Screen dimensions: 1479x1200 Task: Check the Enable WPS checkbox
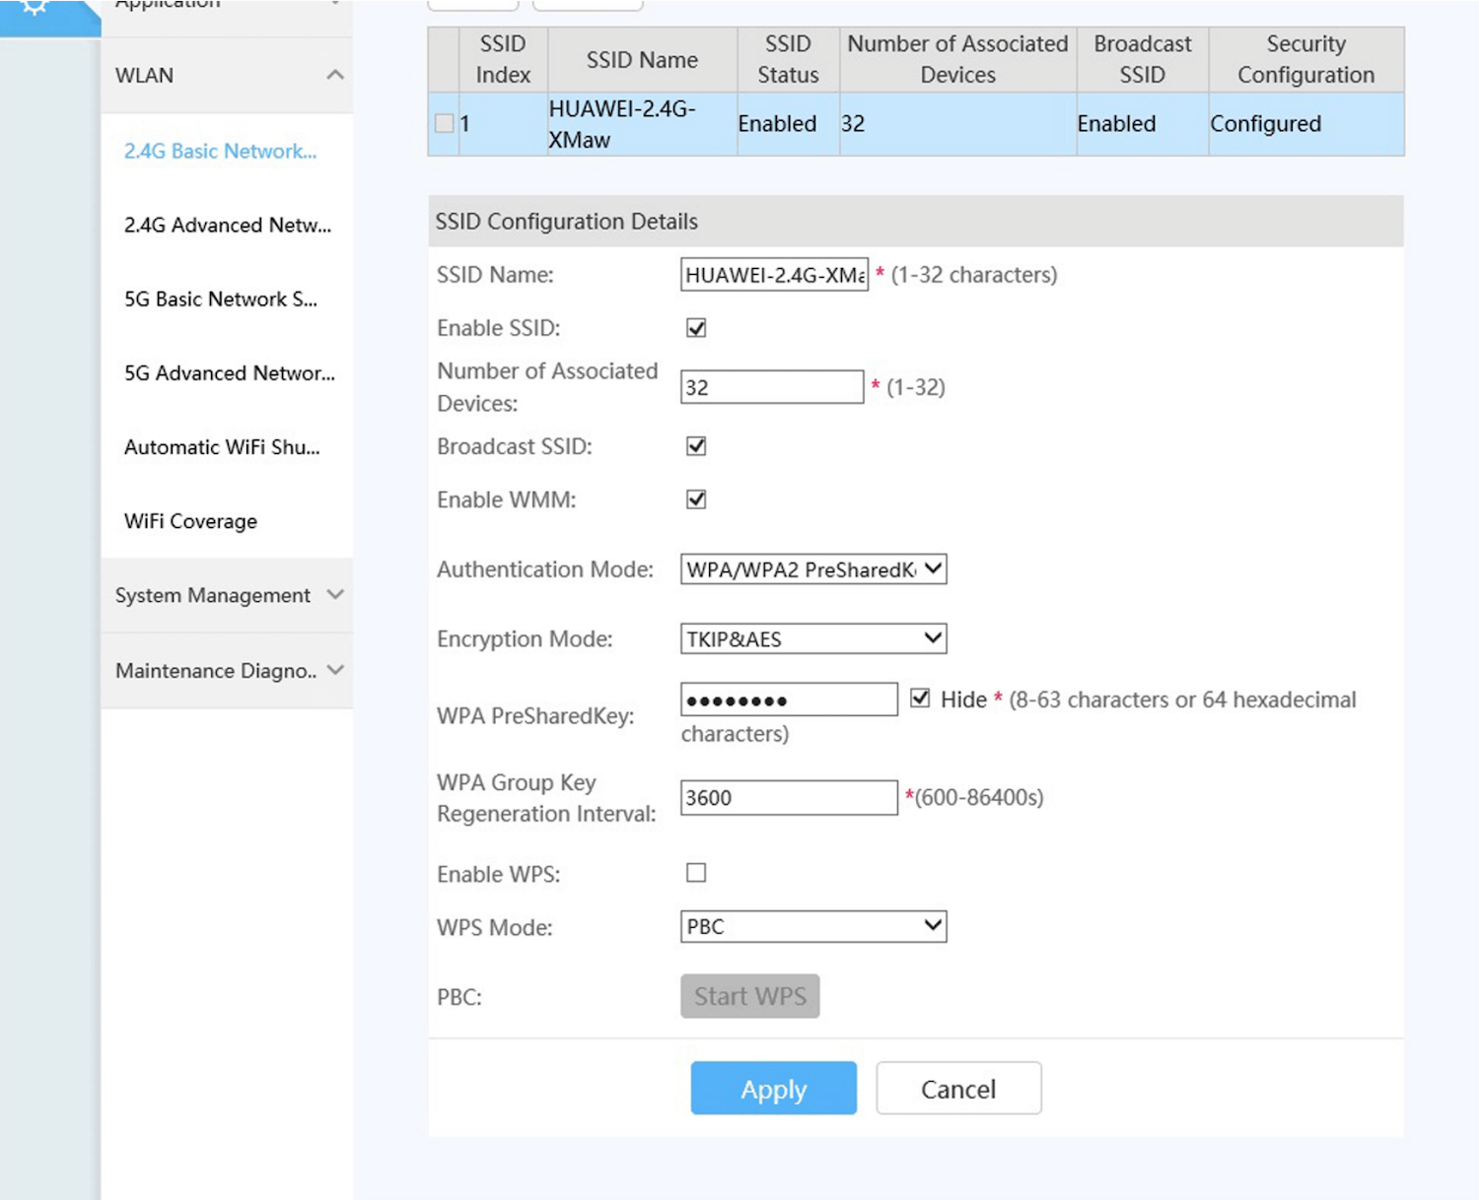[696, 873]
